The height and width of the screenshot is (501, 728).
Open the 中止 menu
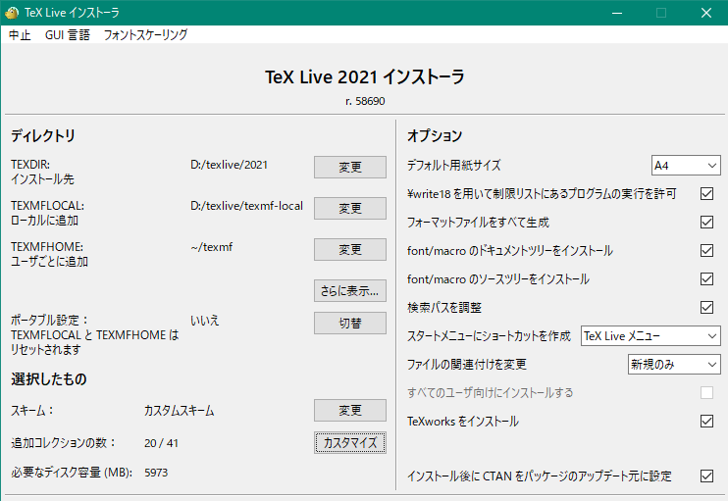click(x=20, y=34)
